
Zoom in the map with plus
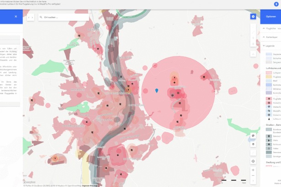coord(253,170)
